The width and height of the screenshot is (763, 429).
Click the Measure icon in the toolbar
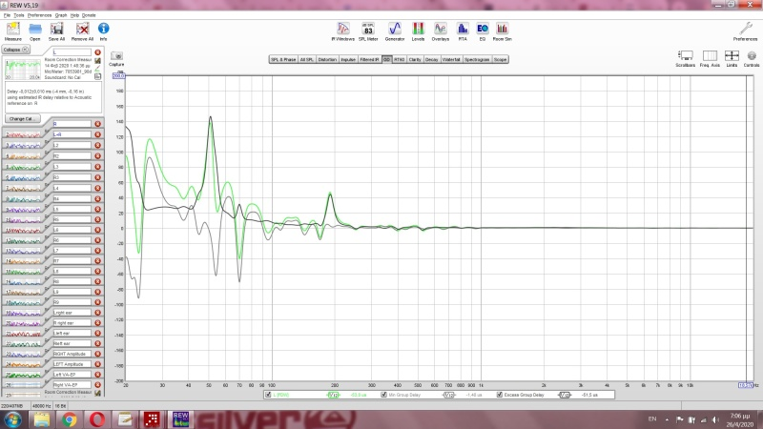click(x=12, y=31)
